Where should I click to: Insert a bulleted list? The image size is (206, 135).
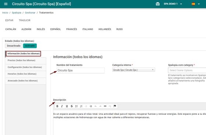coord(77,106)
